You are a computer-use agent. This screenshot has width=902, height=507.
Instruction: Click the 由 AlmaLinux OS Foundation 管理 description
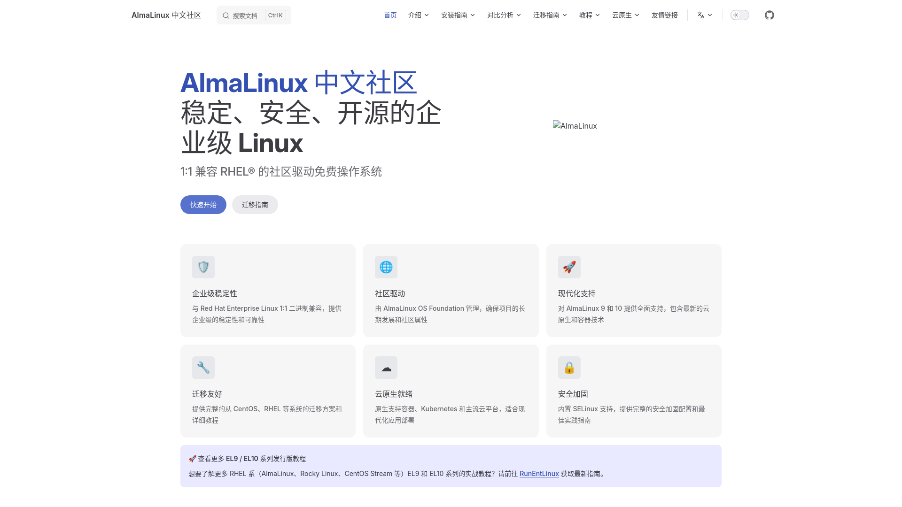point(450,314)
